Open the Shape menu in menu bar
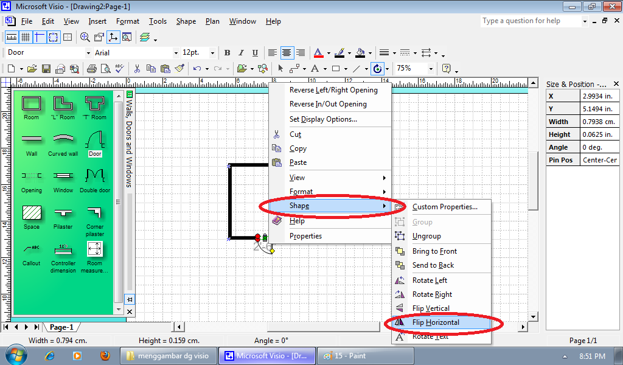623x365 pixels. [186, 21]
